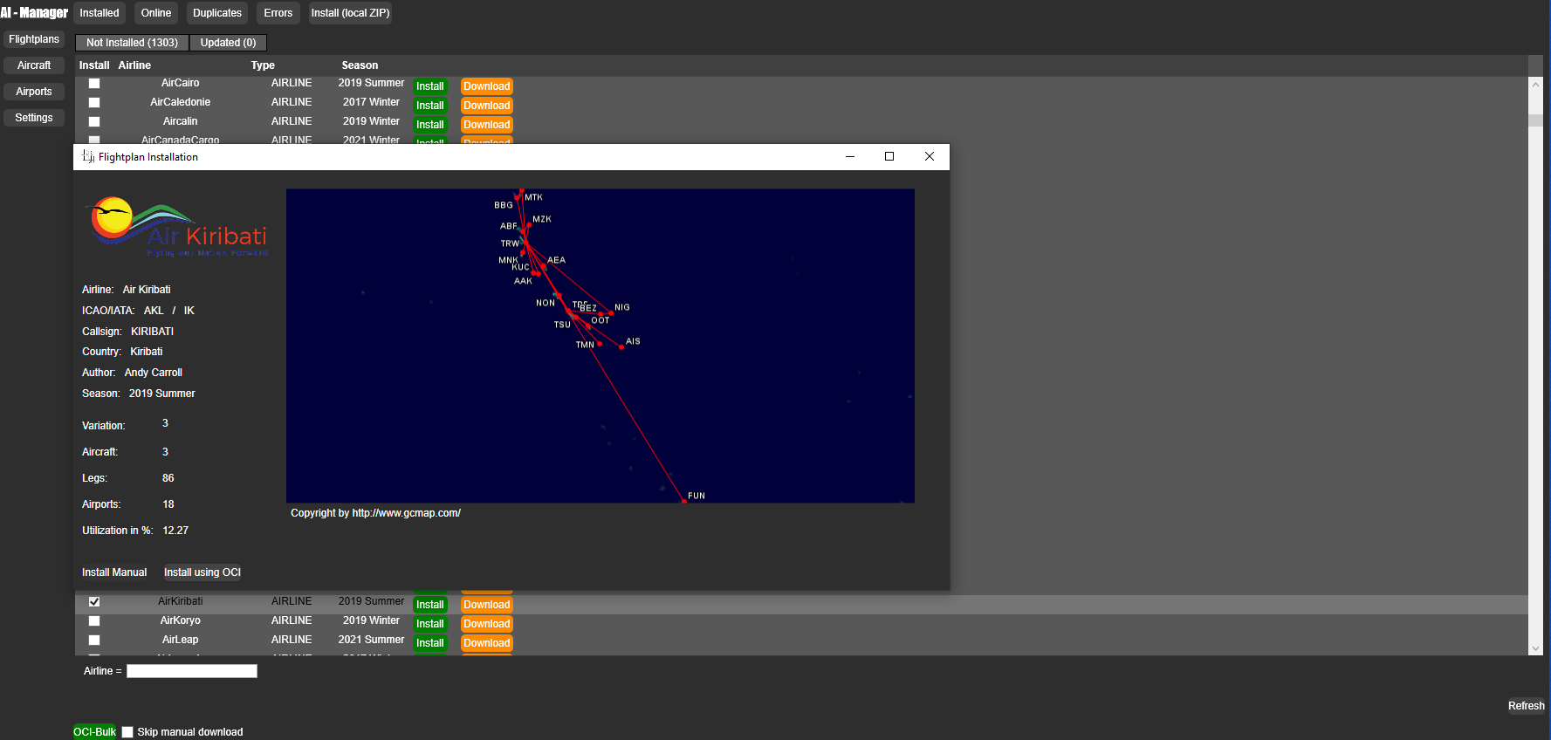Check the Aircalin install checkbox
This screenshot has height=740, width=1551.
click(x=94, y=122)
